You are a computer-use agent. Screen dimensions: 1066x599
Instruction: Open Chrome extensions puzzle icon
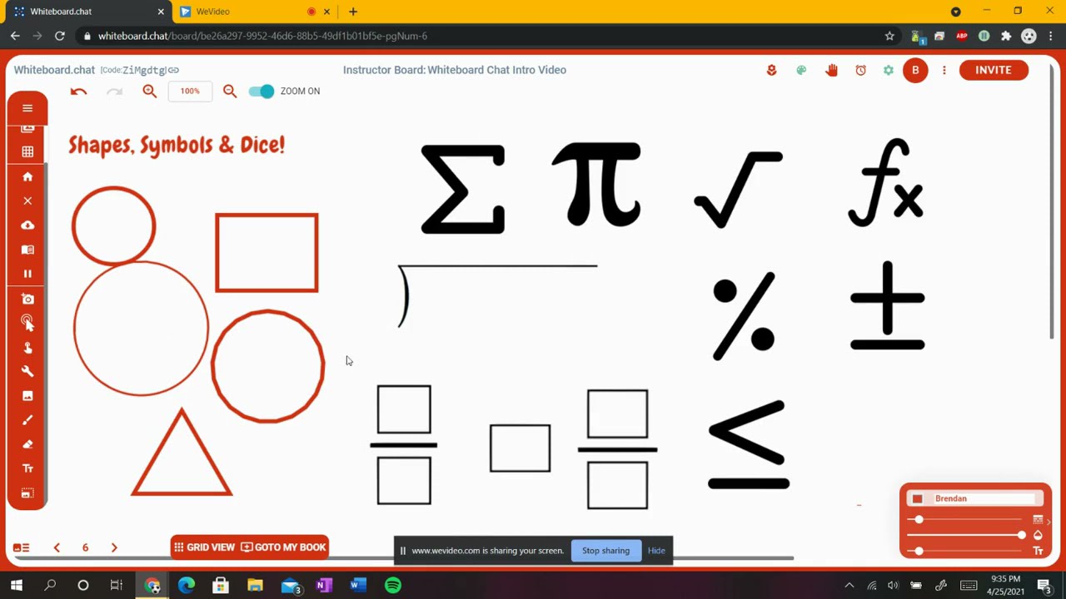1006,36
